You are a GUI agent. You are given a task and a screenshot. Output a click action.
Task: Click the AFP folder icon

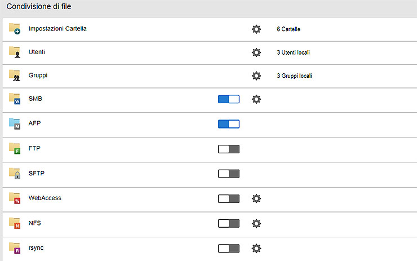click(15, 124)
